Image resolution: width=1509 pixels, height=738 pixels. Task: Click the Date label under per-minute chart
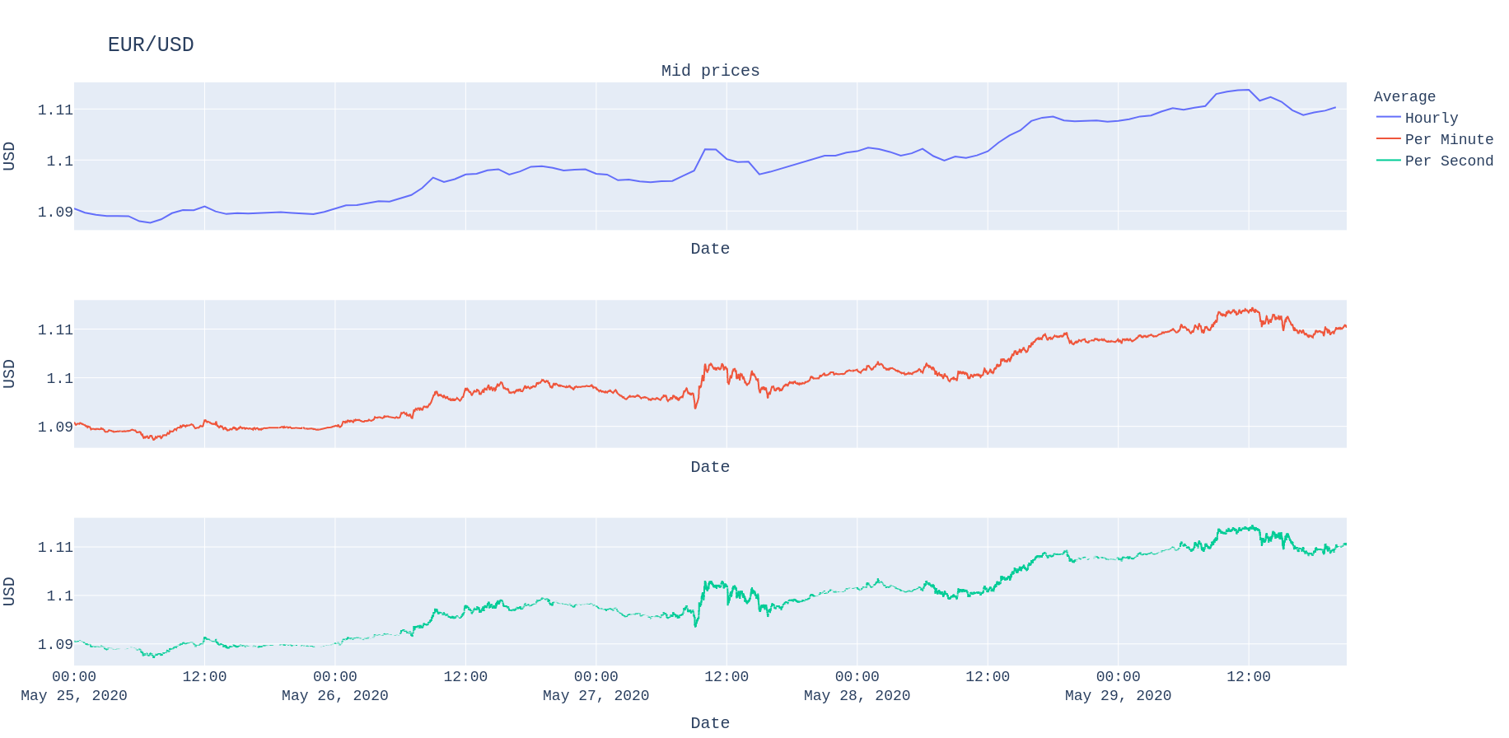[x=710, y=467]
